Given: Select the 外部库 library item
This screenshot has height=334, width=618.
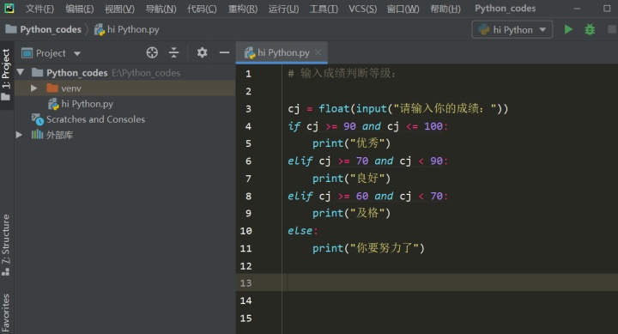Looking at the screenshot, I should [x=59, y=135].
